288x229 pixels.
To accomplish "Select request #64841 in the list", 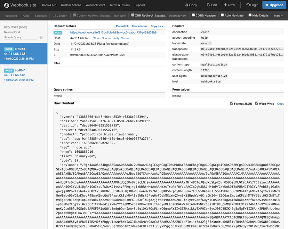I will pos(24,75).
